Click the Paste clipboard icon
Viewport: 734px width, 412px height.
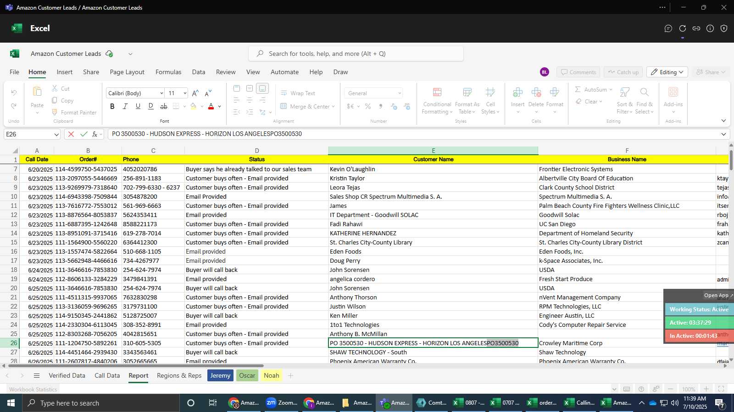[x=37, y=92]
